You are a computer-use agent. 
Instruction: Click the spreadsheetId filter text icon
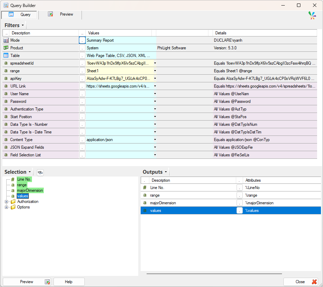coord(6,63)
